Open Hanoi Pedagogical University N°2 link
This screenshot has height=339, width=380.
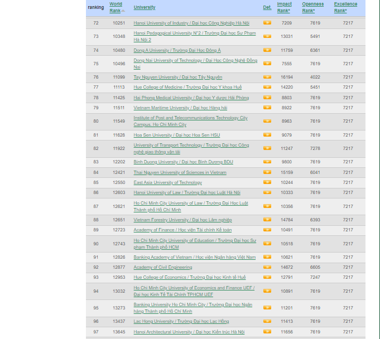195,36
